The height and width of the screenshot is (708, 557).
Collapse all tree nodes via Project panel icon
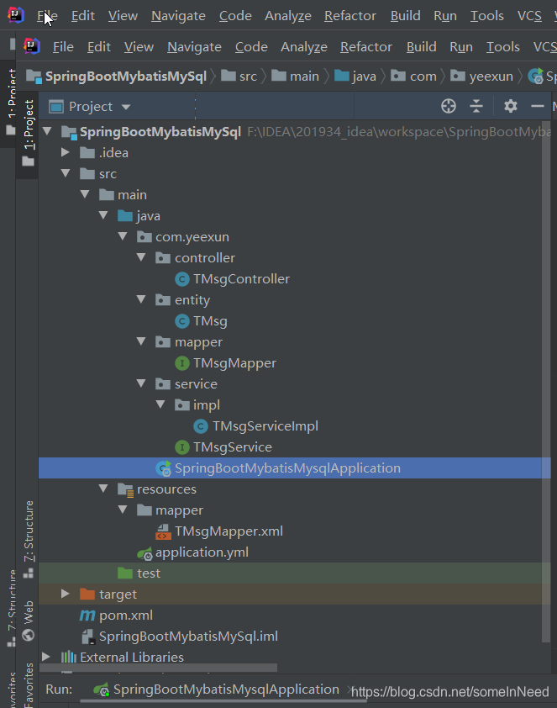tap(476, 106)
